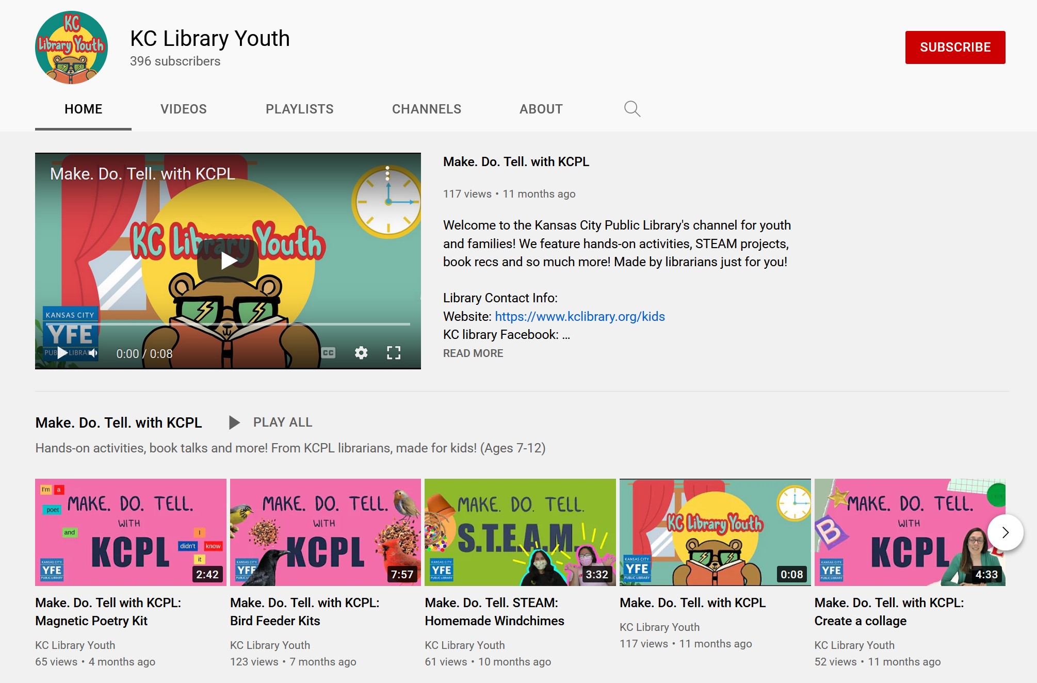The width and height of the screenshot is (1037, 683).
Task: Switch to the VIDEOS tab
Action: 183,109
